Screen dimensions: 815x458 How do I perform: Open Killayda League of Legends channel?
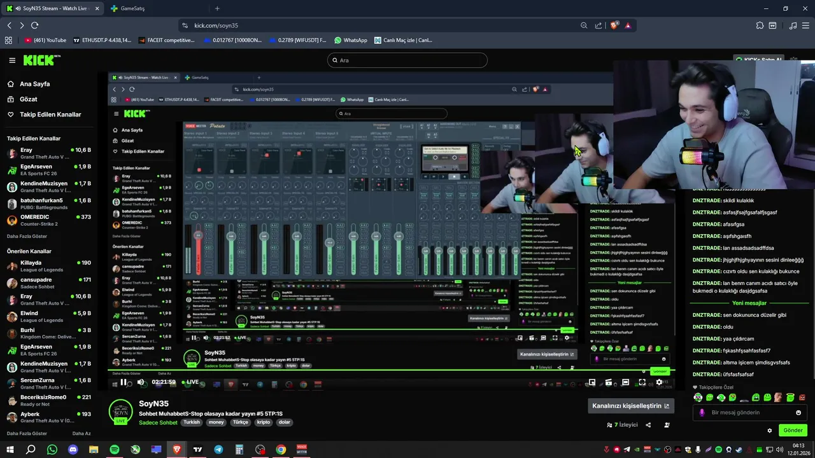pos(49,266)
